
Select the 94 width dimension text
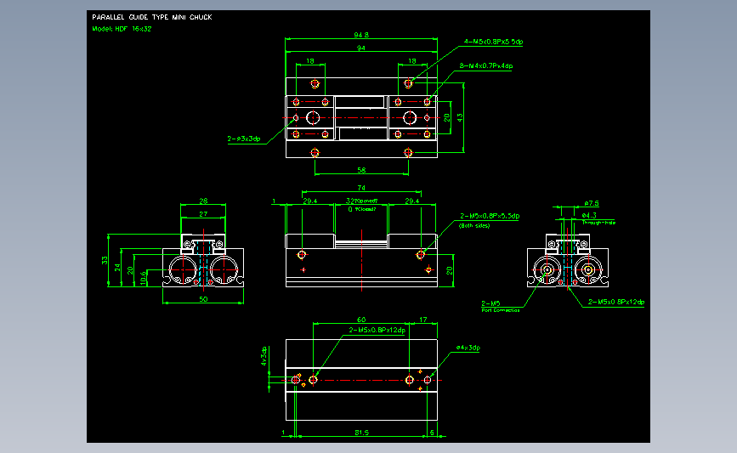pyautogui.click(x=361, y=48)
